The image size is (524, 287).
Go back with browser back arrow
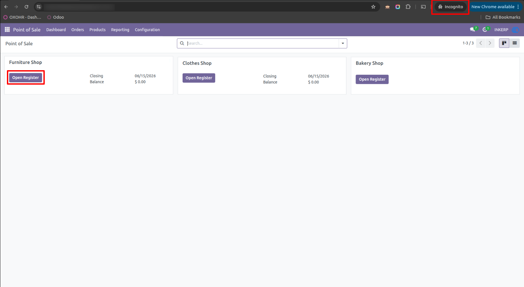(6, 7)
